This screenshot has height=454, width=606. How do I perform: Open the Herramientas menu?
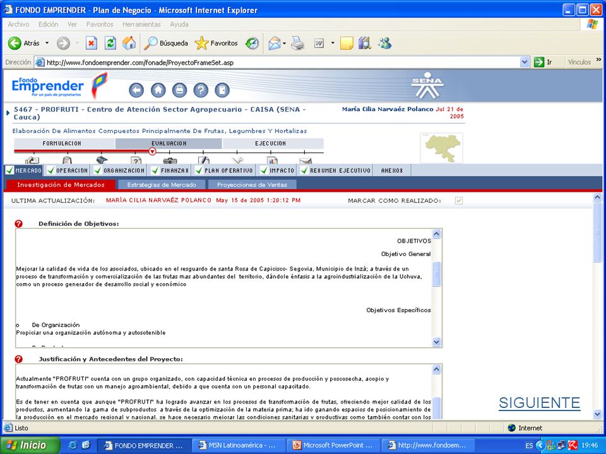coord(141,25)
